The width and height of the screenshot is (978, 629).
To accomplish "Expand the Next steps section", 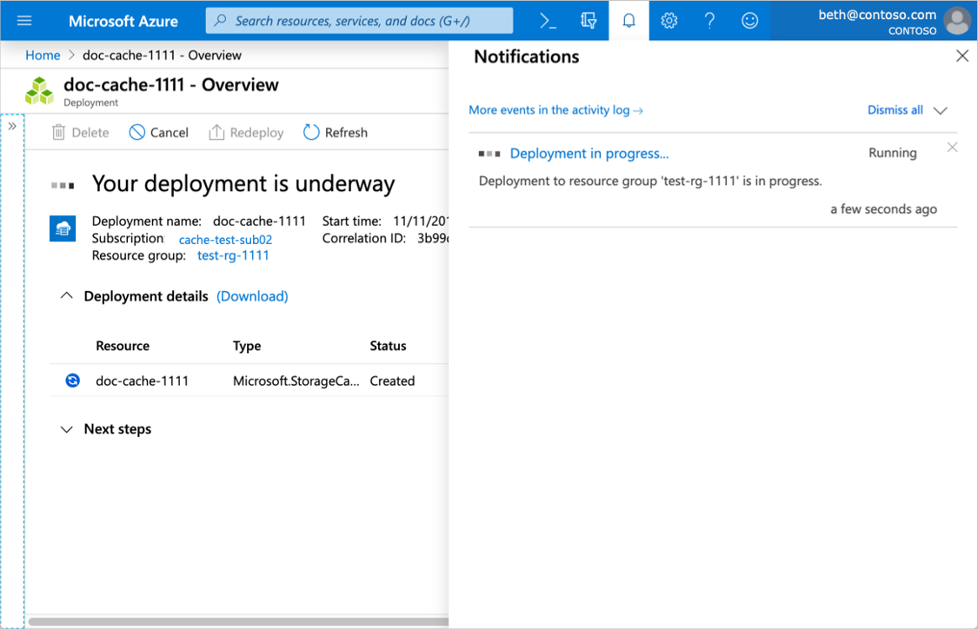I will pyautogui.click(x=67, y=428).
